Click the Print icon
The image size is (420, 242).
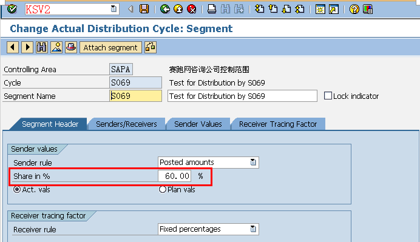coord(212,9)
